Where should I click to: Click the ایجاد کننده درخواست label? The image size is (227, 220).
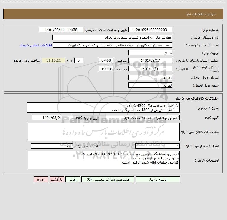click(202, 45)
